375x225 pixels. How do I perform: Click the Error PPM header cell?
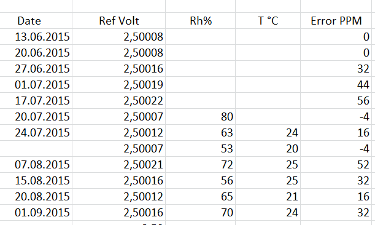[336, 21]
